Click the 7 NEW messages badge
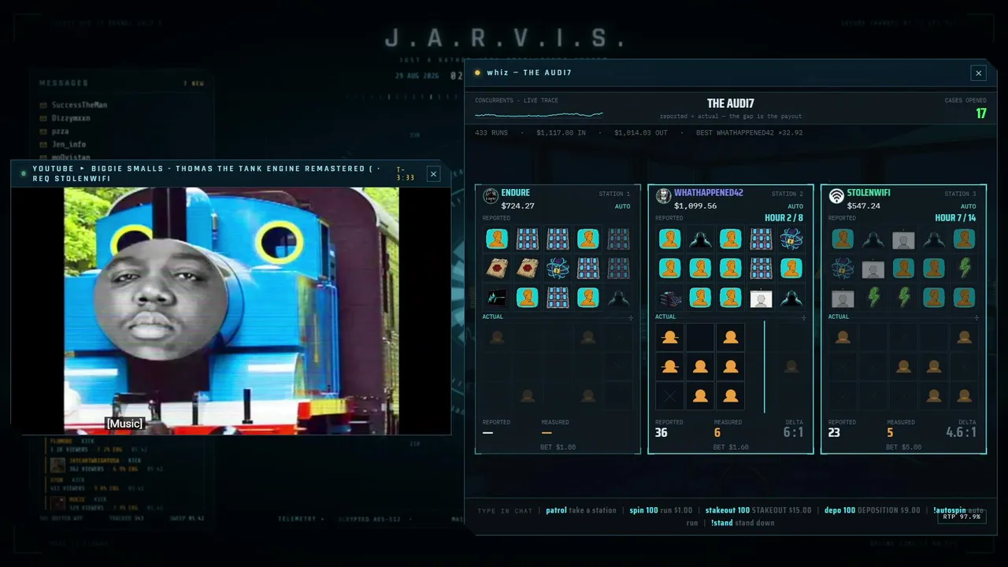Viewport: 1008px width, 567px height. click(x=194, y=83)
